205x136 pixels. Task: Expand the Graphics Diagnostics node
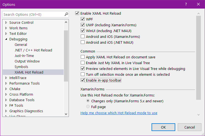point(6,111)
